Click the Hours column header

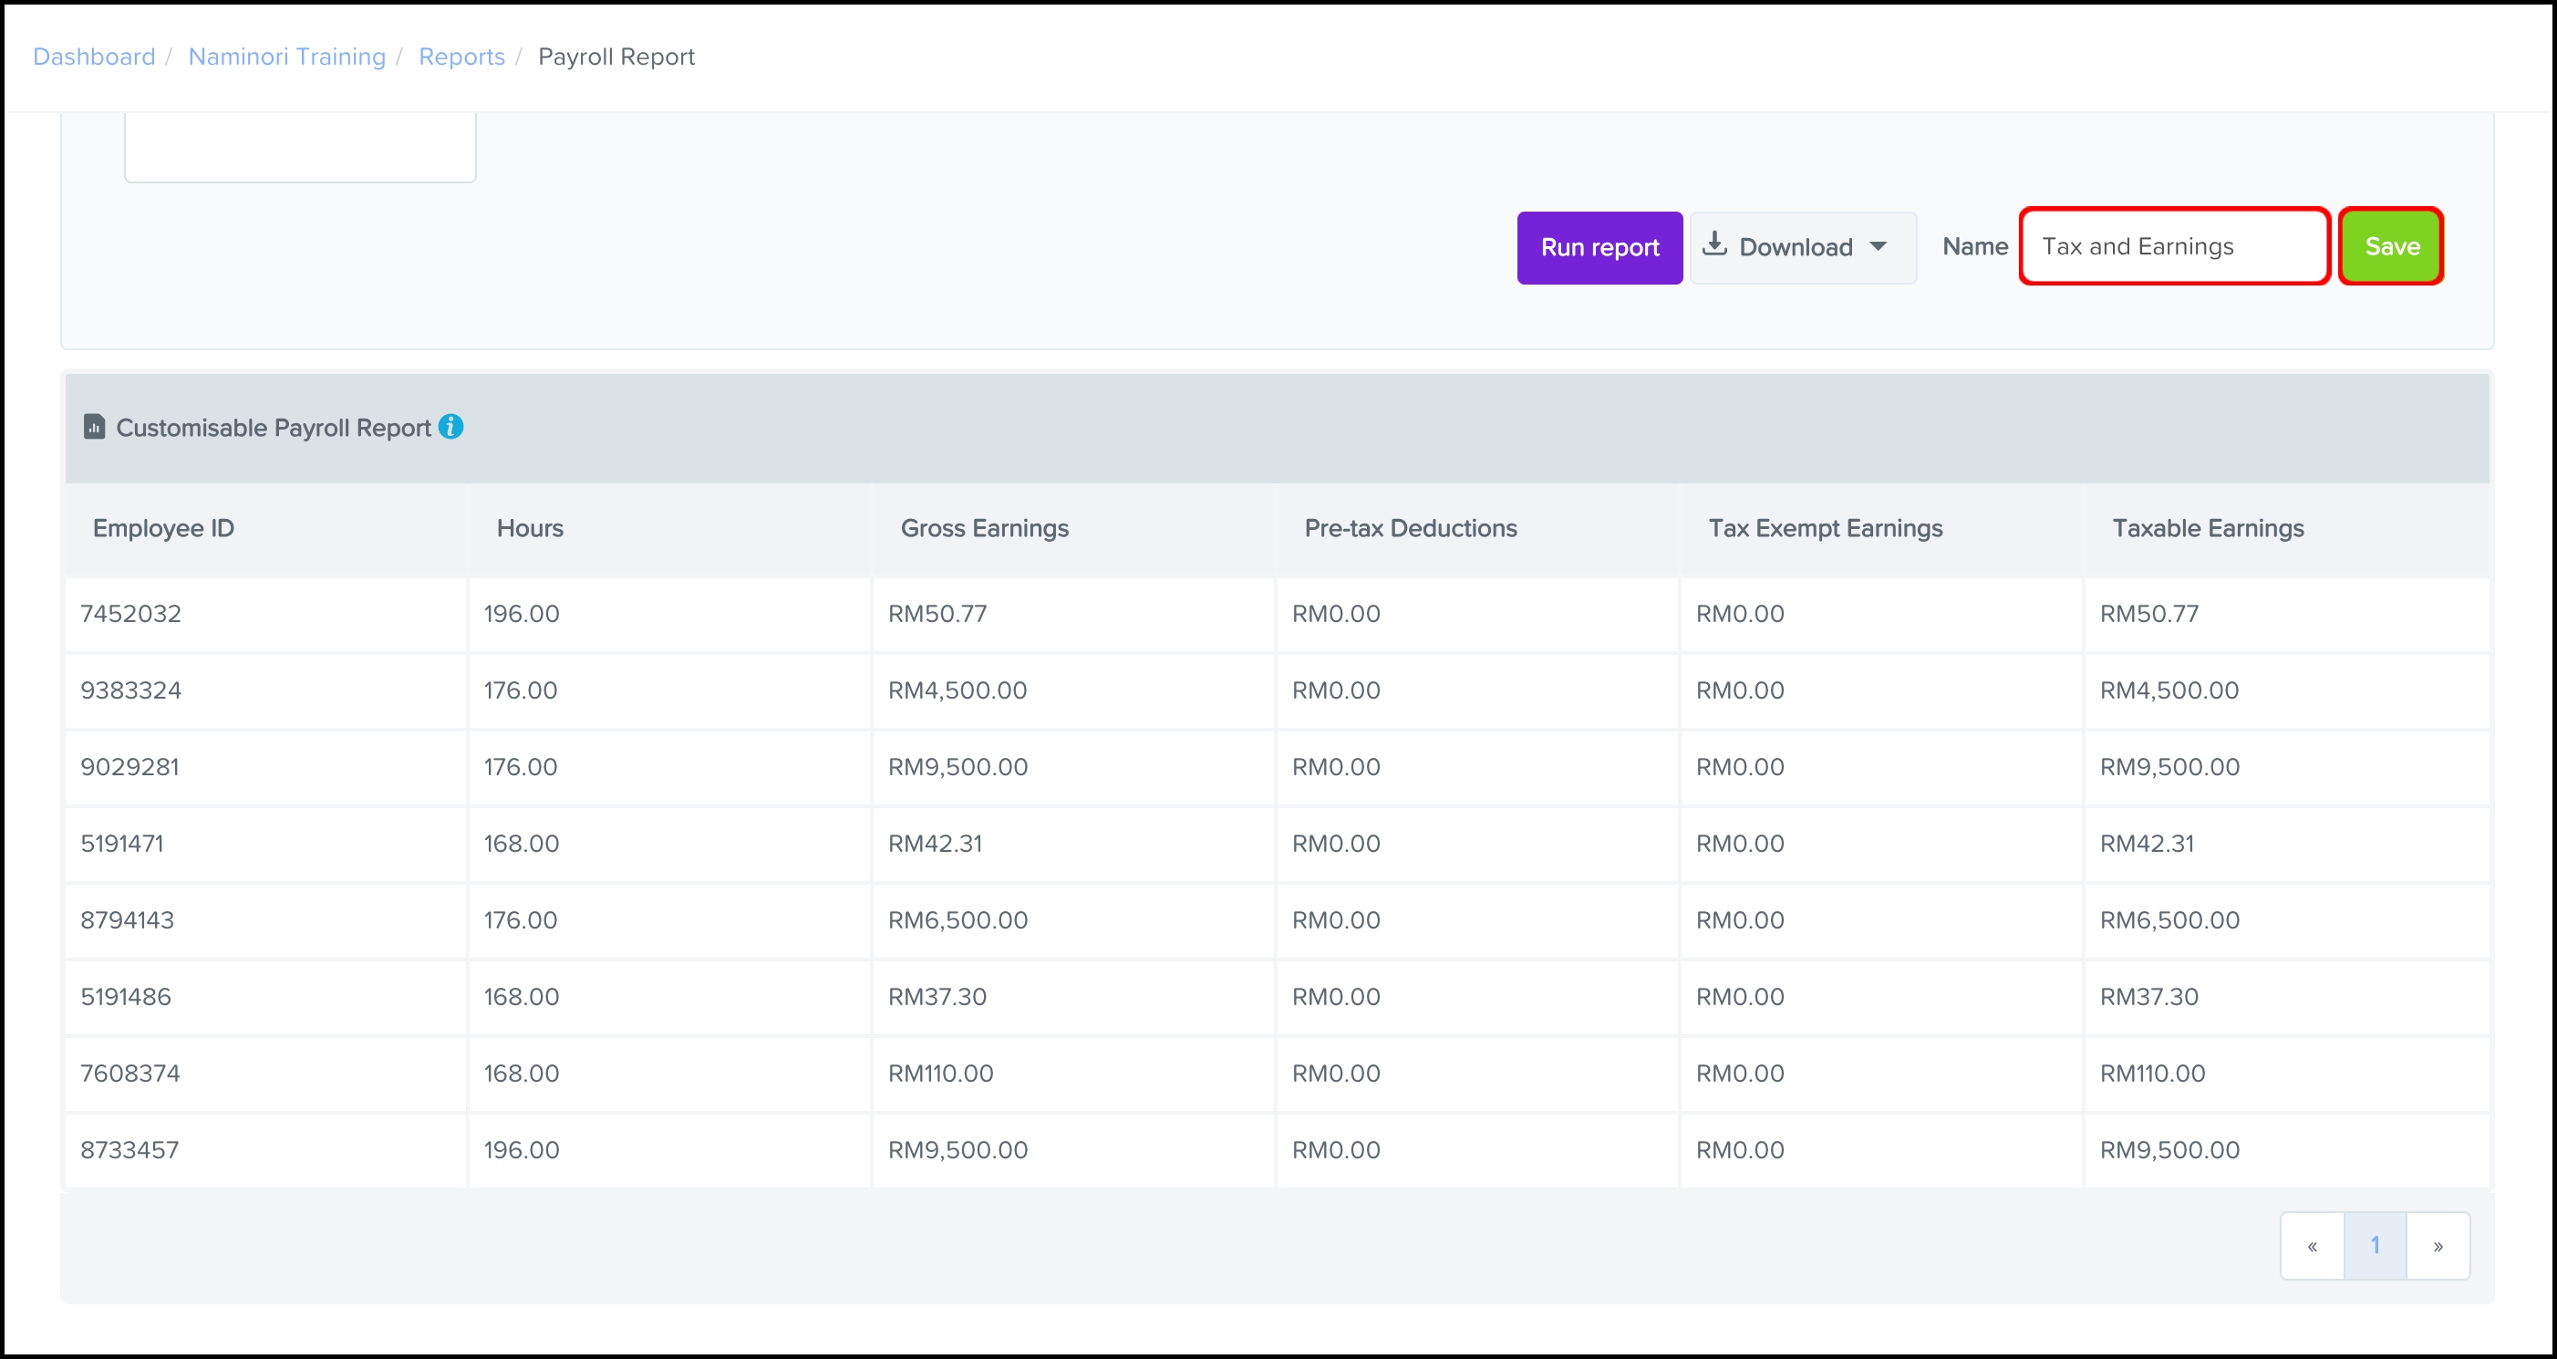[x=530, y=528]
